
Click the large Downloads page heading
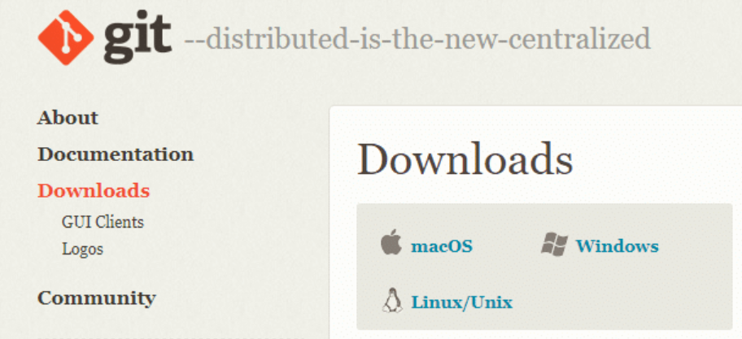pos(465,159)
